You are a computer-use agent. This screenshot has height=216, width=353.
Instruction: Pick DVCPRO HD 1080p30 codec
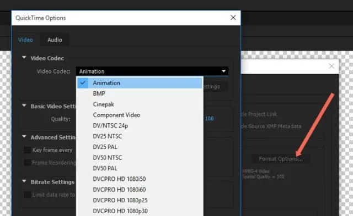pyautogui.click(x=140, y=211)
